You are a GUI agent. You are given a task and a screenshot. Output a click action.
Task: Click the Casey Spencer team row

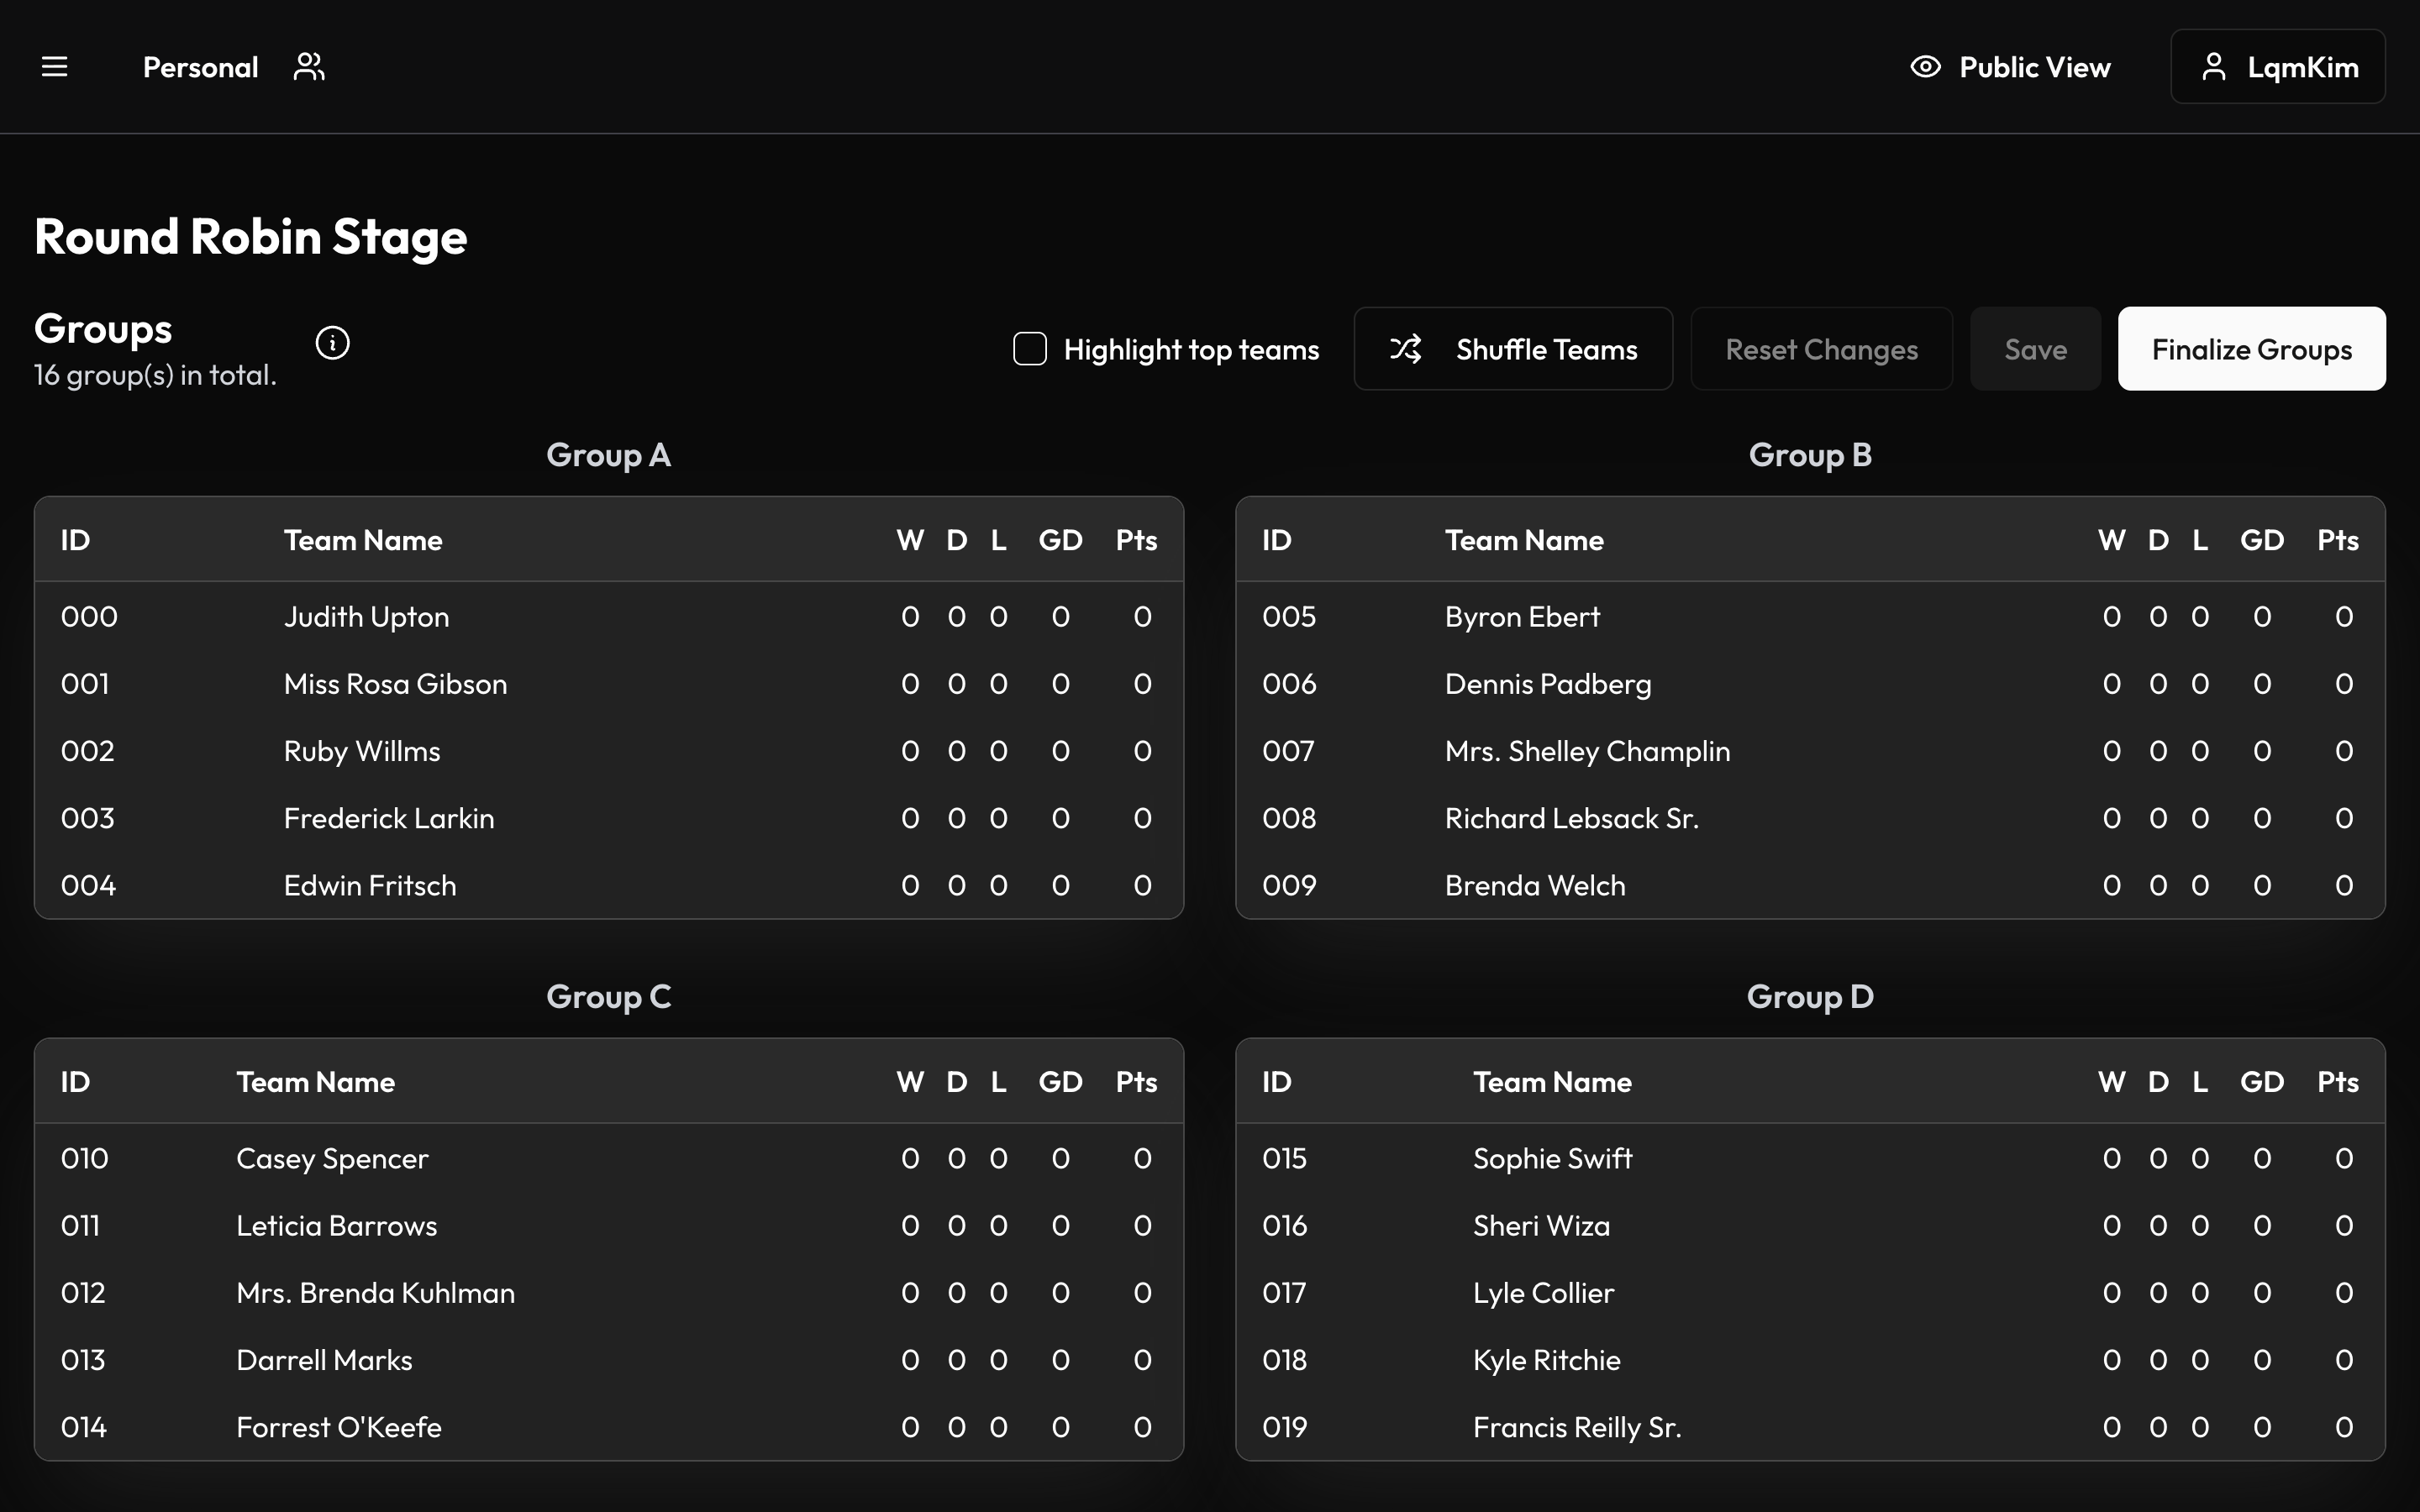point(608,1159)
